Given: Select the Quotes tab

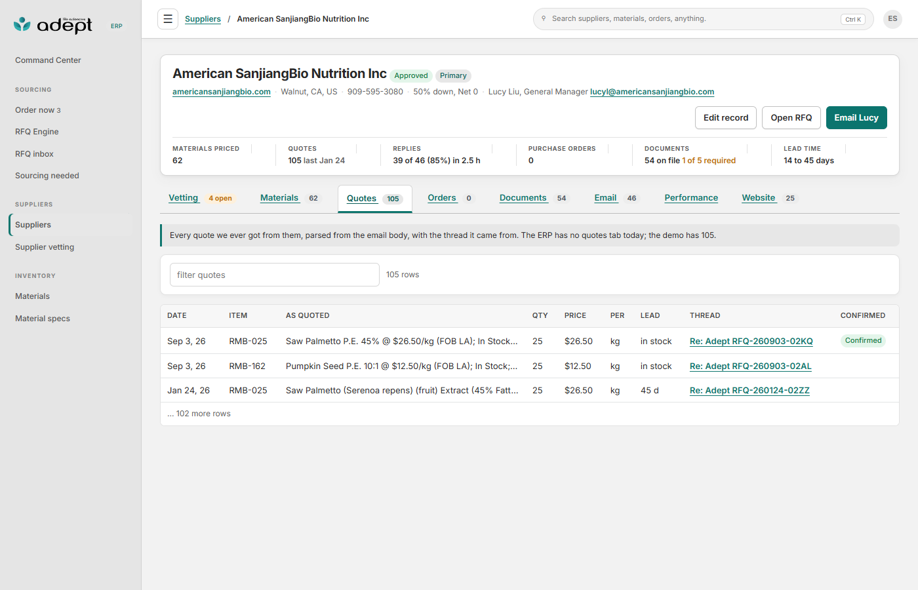Looking at the screenshot, I should coord(374,199).
